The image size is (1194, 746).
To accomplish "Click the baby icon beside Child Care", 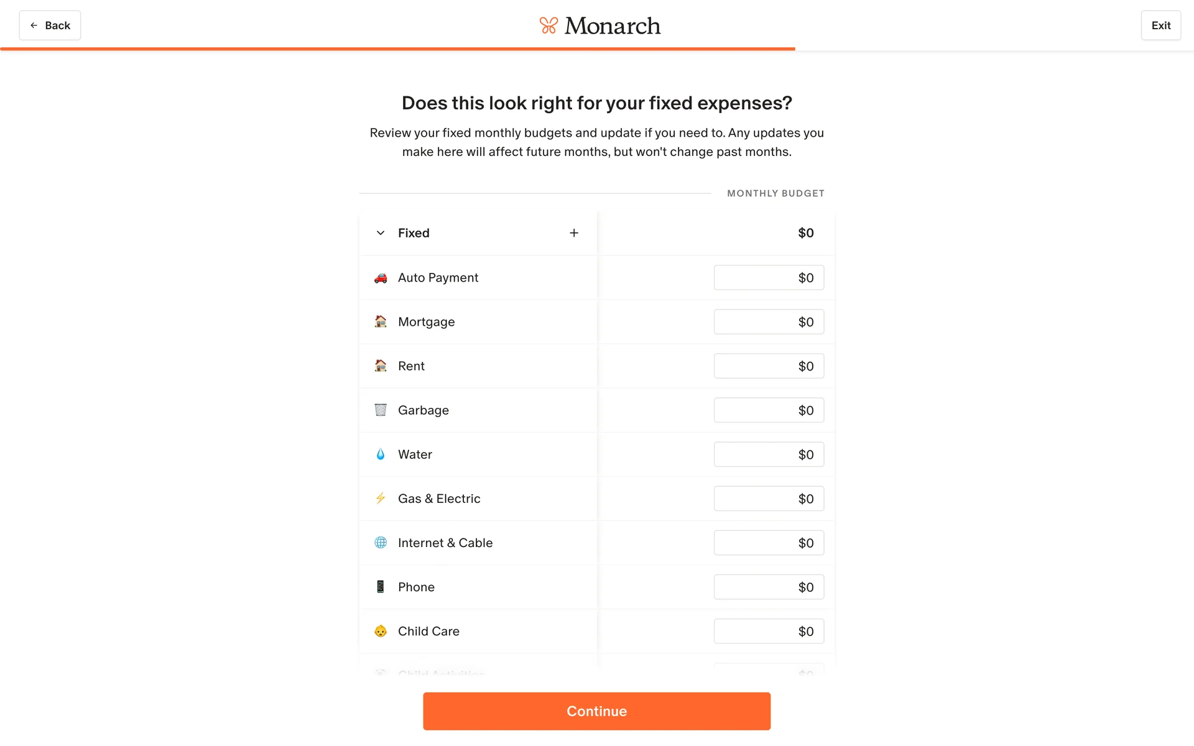I will [381, 631].
